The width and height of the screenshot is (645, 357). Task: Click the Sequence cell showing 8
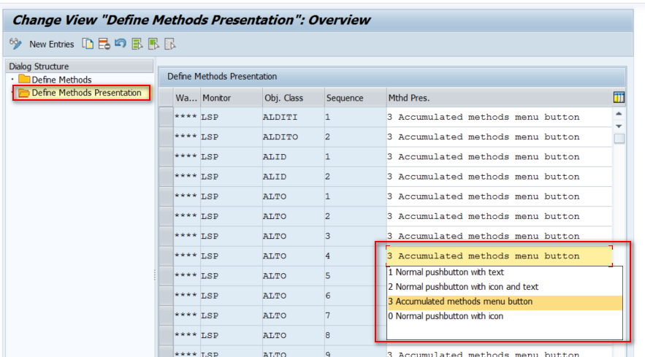[356, 335]
